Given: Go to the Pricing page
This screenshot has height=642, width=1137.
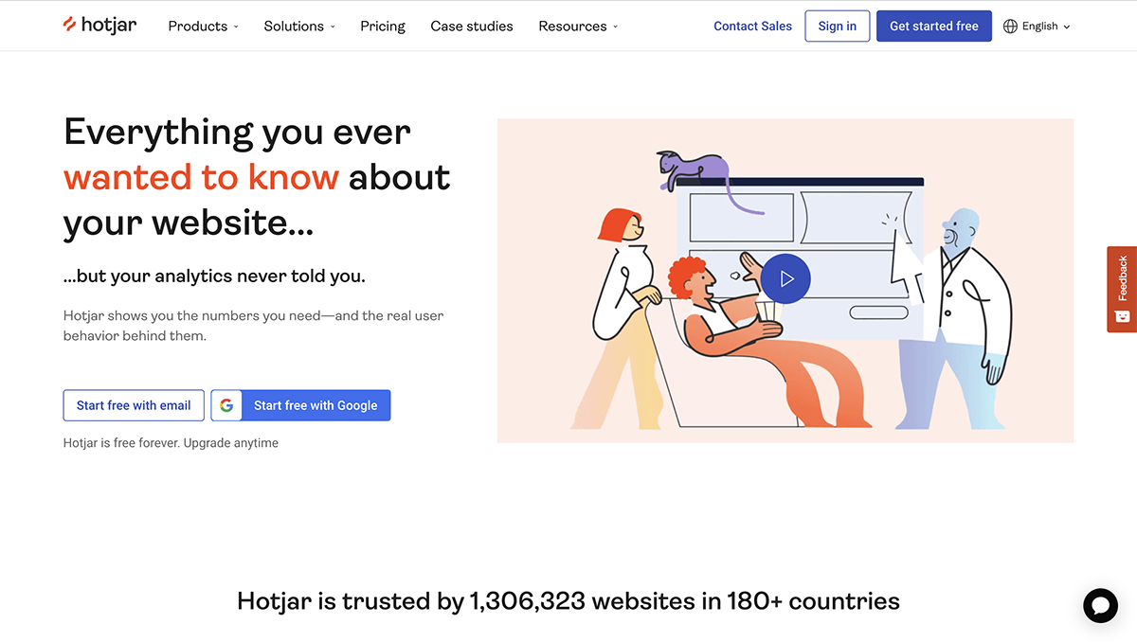Looking at the screenshot, I should pyautogui.click(x=383, y=27).
